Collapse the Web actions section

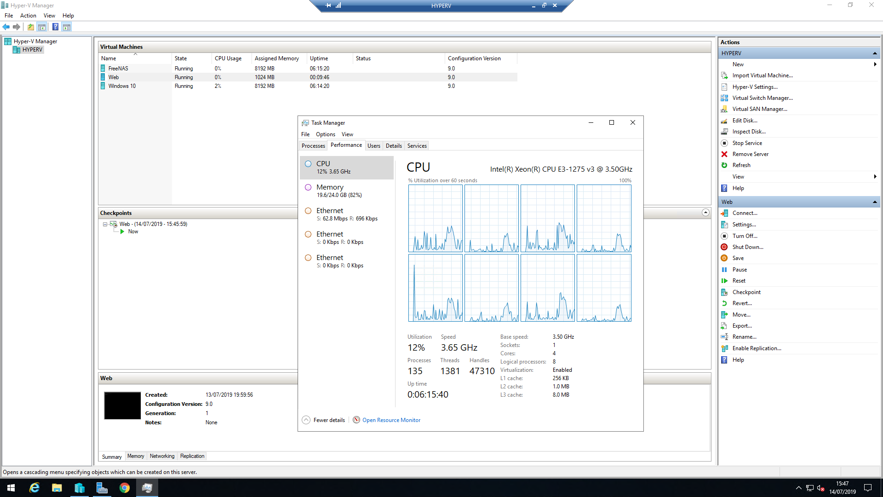coord(875,202)
